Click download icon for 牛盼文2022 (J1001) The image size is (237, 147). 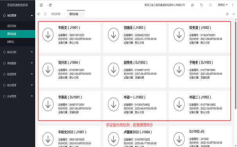48,139
